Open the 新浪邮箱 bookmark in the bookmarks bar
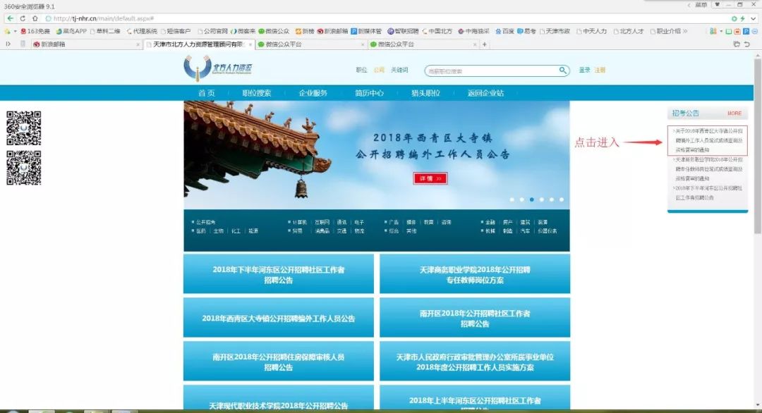Viewport: 762px width, 413px height. [x=332, y=31]
